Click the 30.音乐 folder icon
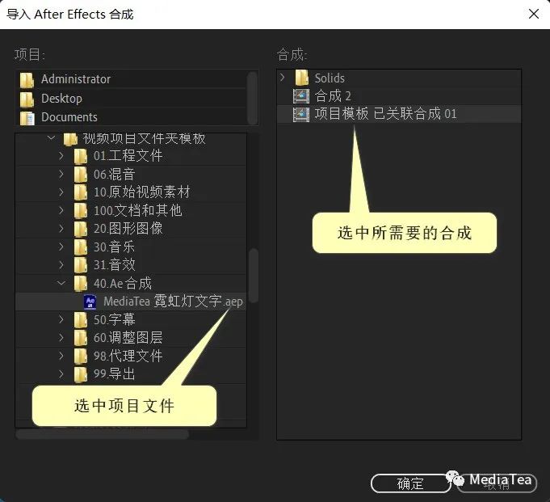 (80, 247)
